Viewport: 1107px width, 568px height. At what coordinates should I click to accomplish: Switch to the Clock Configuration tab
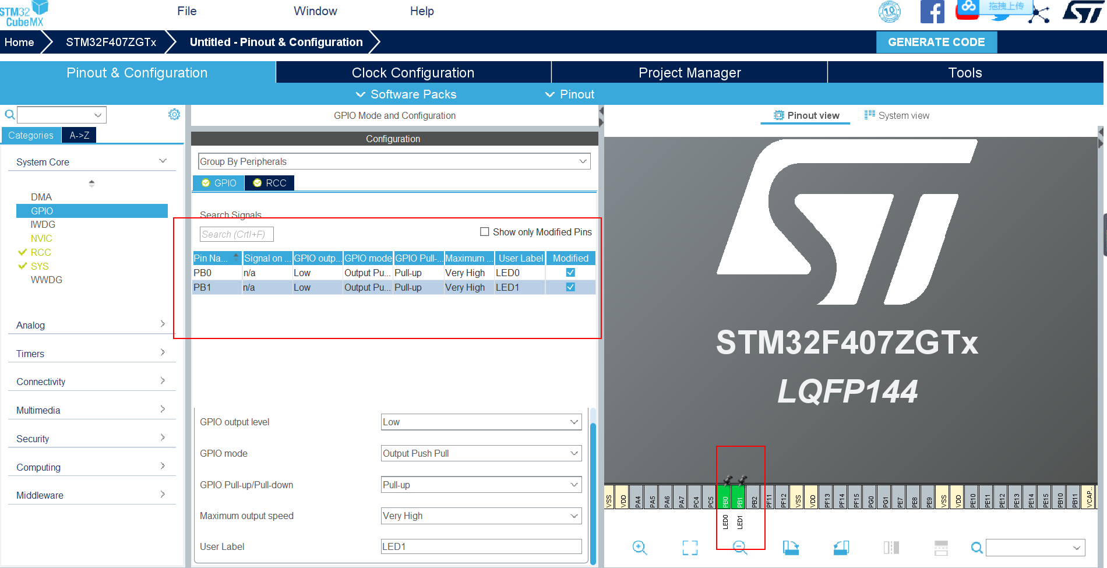click(413, 72)
